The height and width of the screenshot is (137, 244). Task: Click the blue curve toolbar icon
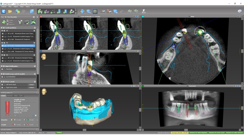pyautogui.click(x=32, y=11)
